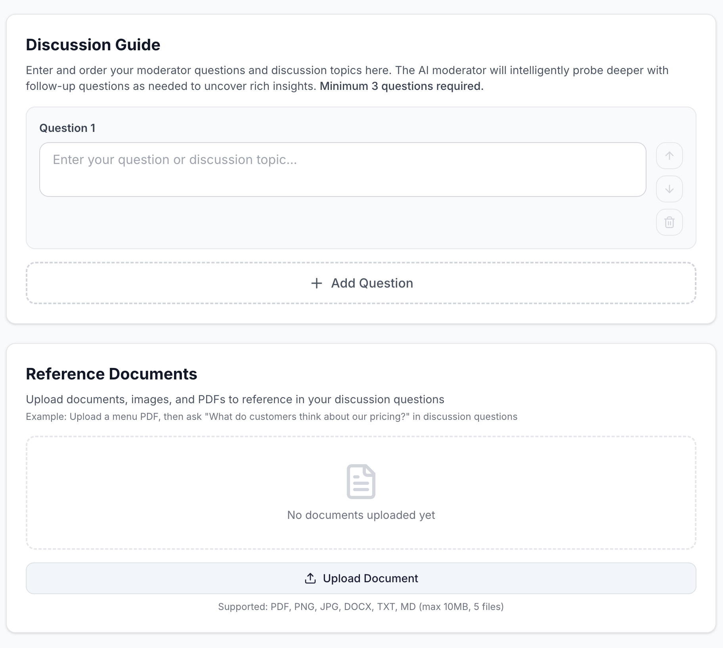This screenshot has height=648, width=723.
Task: Click the trash can button beside the question card
Action: tap(669, 223)
